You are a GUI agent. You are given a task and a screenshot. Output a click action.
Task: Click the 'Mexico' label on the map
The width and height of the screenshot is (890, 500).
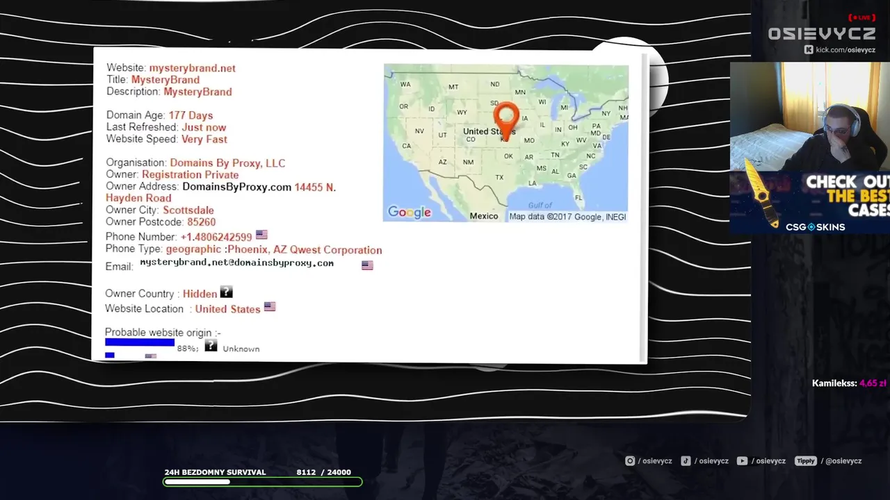click(484, 216)
